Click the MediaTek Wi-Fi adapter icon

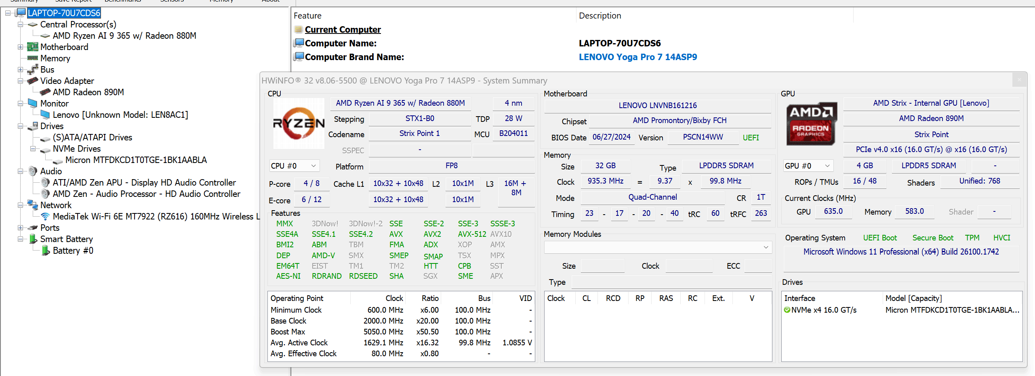[44, 216]
